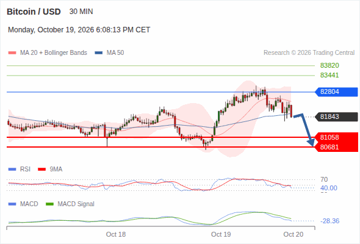The height and width of the screenshot is (244, 360).
Task: Click the MACD Signal green swatch
Action: click(50, 204)
